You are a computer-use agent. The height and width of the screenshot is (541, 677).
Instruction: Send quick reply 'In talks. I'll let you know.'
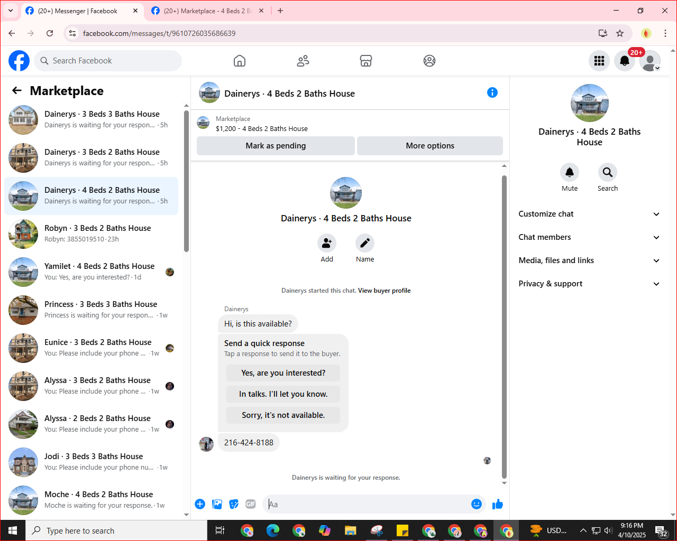pyautogui.click(x=283, y=394)
